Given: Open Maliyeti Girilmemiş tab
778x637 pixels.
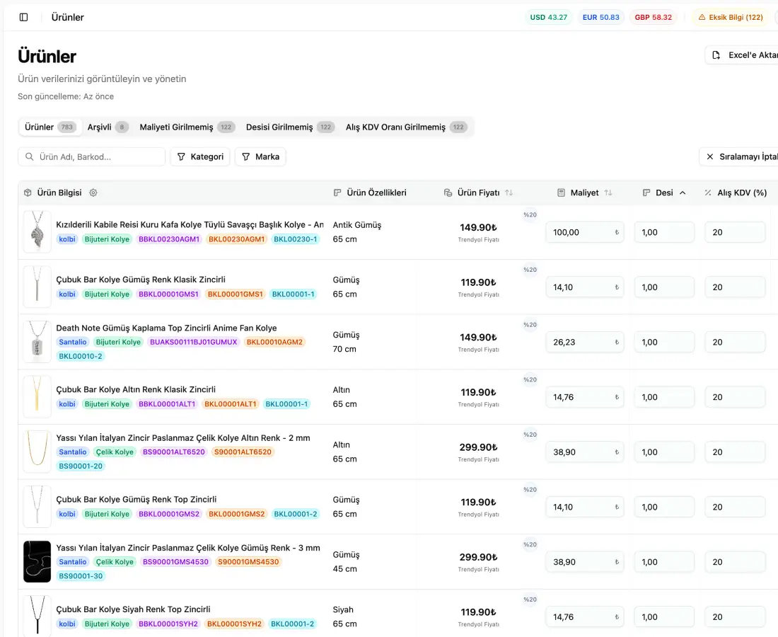Looking at the screenshot, I should [x=187, y=127].
